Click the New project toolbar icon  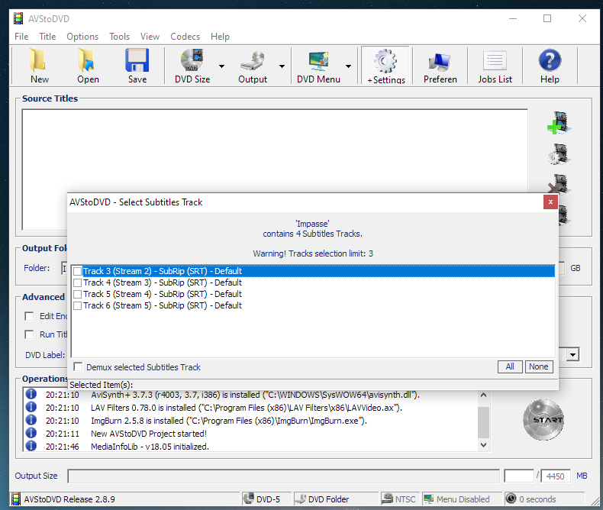pyautogui.click(x=39, y=60)
